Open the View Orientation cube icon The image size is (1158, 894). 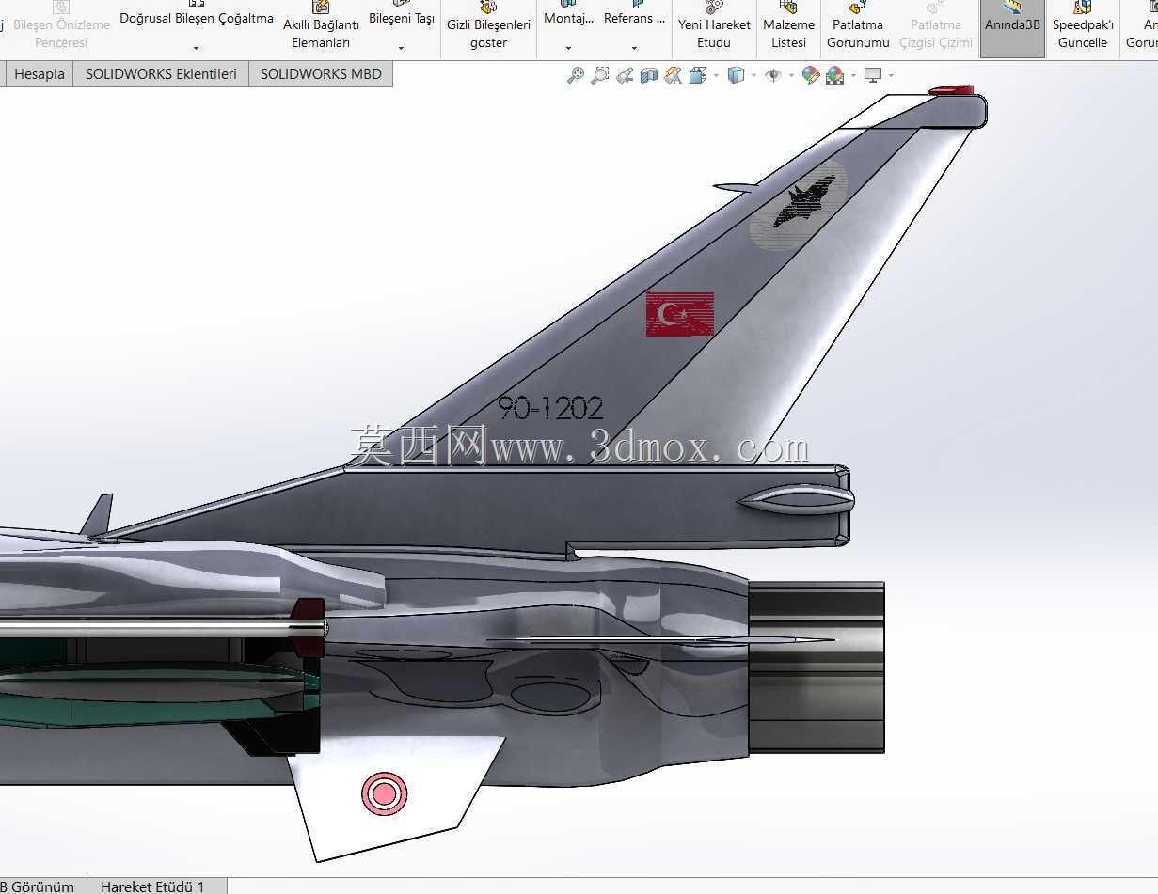698,75
